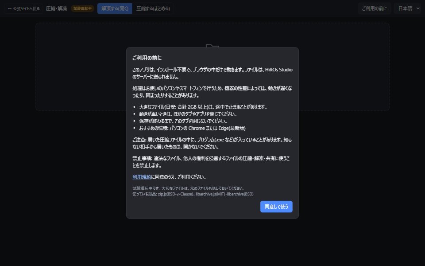The width and height of the screenshot is (425, 266).
Task: Click the folder icon in drop zone
Action: tap(212, 46)
